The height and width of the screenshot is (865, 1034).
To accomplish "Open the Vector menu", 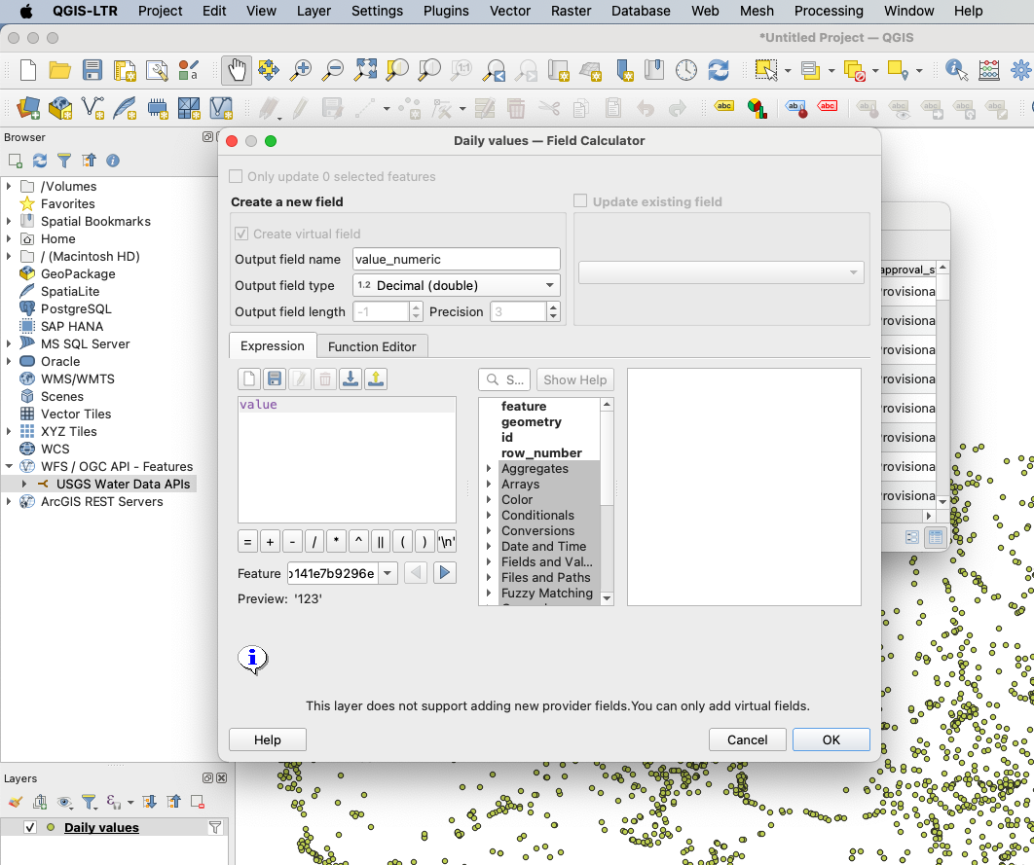I will [x=510, y=12].
